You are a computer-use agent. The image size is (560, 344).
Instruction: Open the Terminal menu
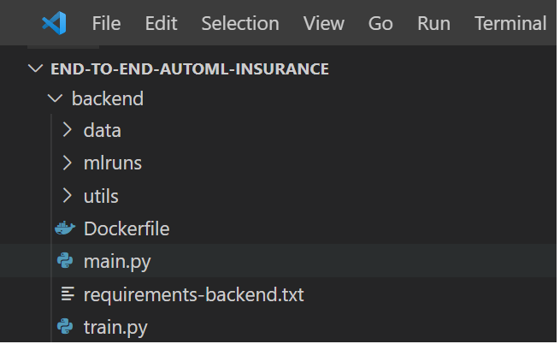click(510, 24)
